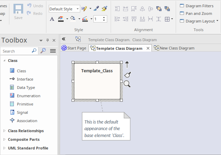Increase the line width stepper value
Image resolution: width=221 pixels, height=155 pixels.
point(104,17)
